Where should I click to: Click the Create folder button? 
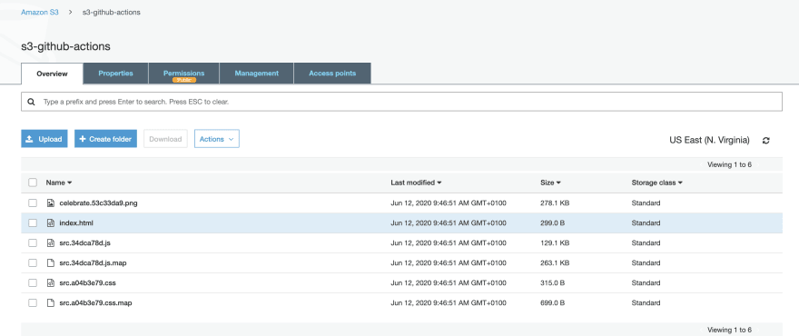(105, 139)
